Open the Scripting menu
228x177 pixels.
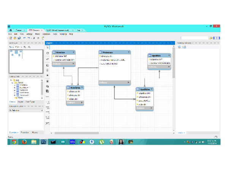(x=63, y=34)
